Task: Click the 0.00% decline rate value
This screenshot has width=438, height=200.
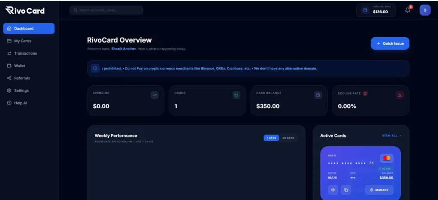Action: (x=347, y=106)
